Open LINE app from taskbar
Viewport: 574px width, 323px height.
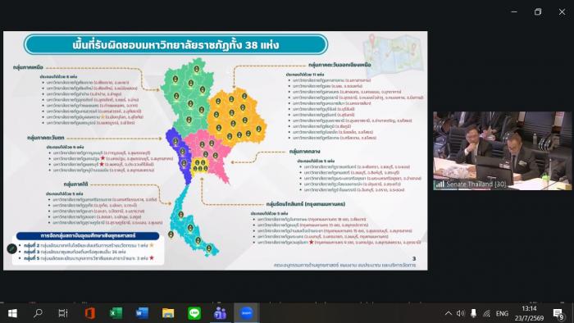point(194,313)
